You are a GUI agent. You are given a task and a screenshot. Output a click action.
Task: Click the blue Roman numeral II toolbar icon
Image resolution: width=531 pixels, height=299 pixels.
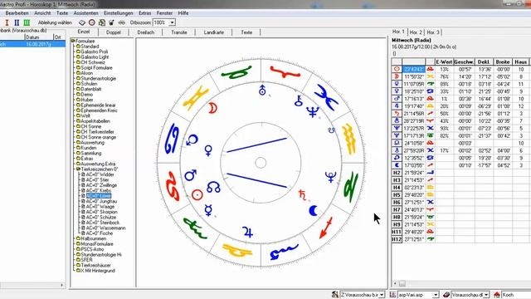tap(17, 22)
